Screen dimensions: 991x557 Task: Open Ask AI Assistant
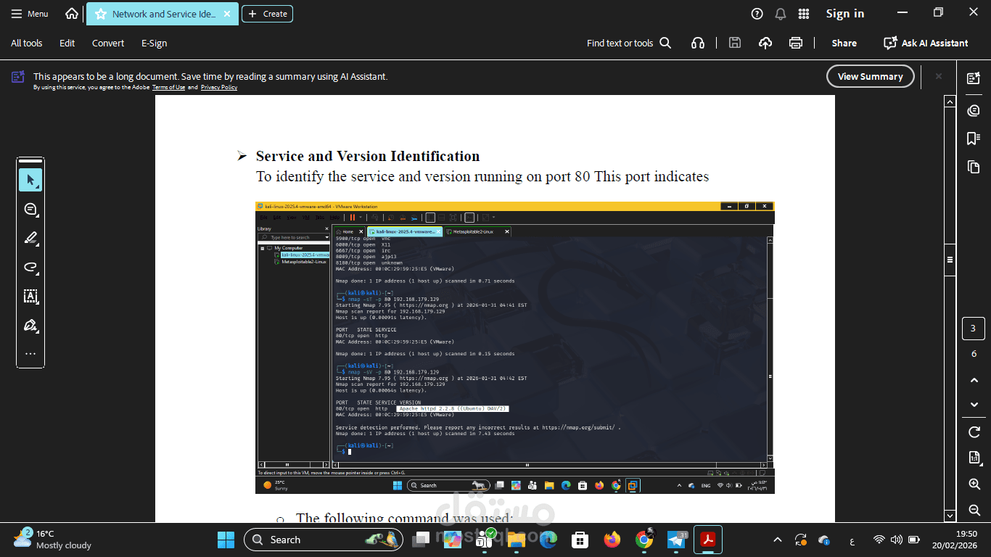tap(926, 43)
